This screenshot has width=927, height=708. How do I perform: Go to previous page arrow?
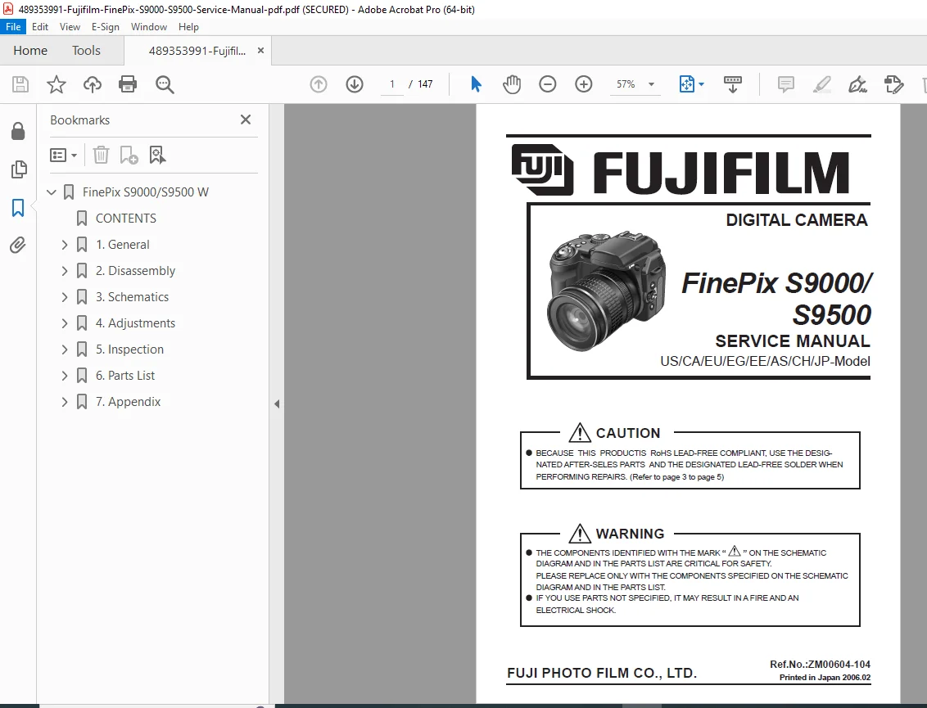319,84
